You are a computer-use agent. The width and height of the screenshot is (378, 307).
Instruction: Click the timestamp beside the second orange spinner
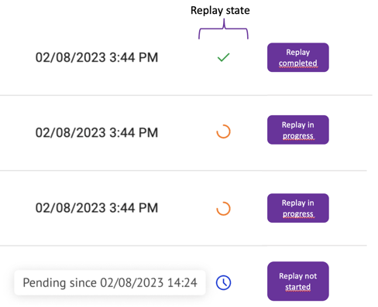click(97, 208)
